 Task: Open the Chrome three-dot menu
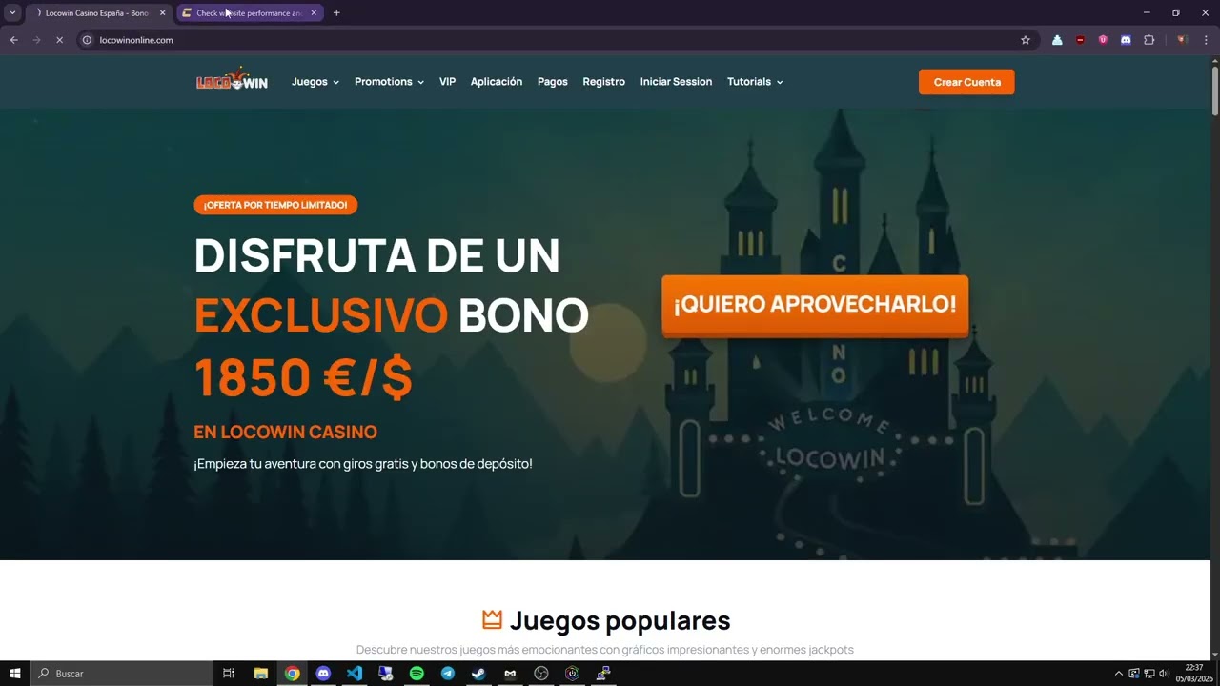pyautogui.click(x=1207, y=40)
